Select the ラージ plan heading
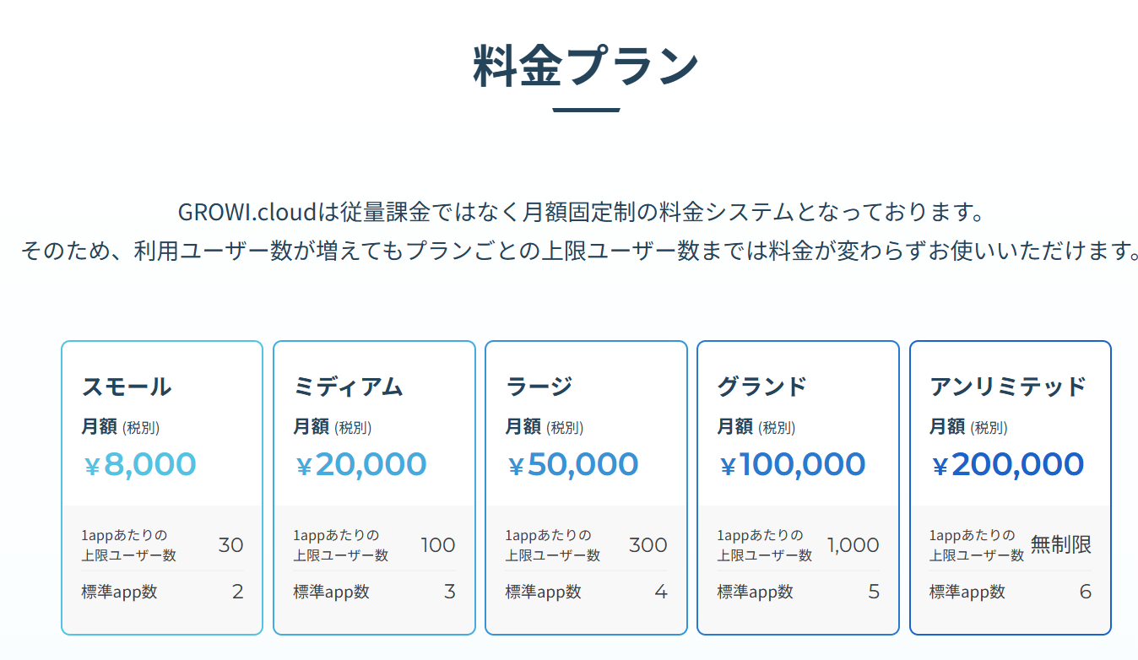The height and width of the screenshot is (660, 1138). (539, 387)
